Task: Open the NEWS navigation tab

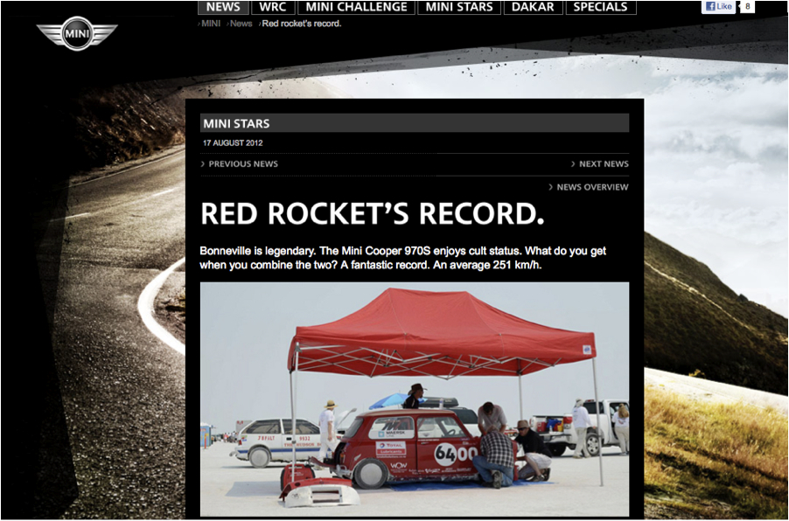Action: coord(223,7)
